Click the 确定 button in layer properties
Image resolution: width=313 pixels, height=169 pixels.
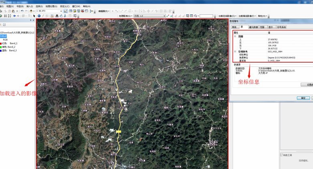pos(303,98)
